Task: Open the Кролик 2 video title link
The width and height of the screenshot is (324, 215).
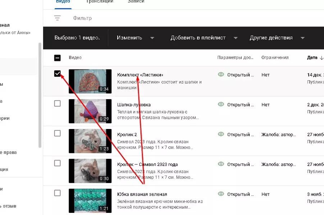Action: tap(127, 134)
